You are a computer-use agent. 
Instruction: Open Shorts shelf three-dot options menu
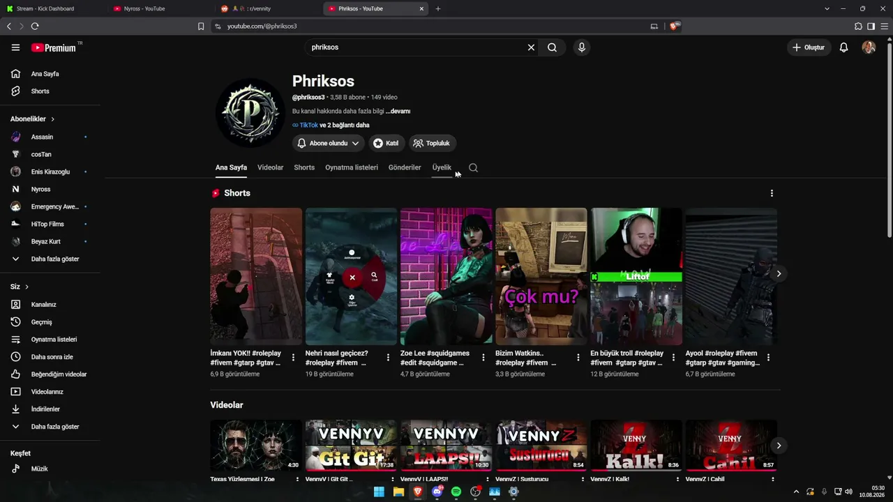(772, 193)
